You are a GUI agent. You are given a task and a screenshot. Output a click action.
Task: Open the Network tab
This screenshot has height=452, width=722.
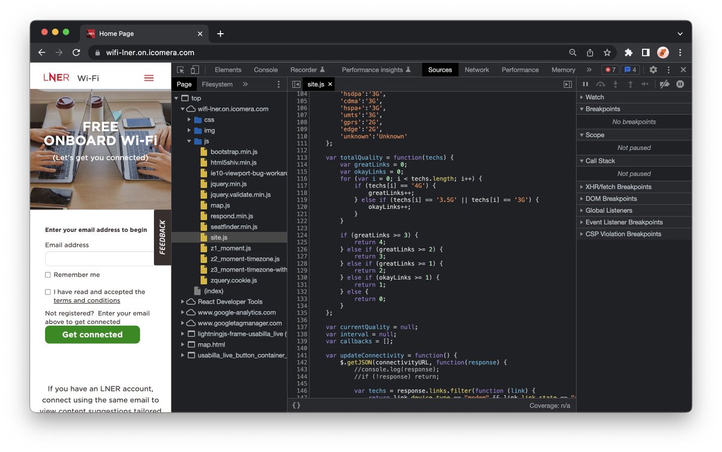tap(477, 70)
